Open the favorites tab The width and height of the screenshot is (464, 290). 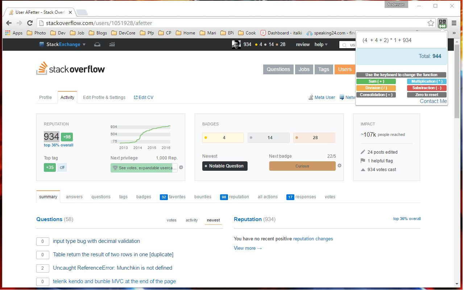click(x=173, y=197)
